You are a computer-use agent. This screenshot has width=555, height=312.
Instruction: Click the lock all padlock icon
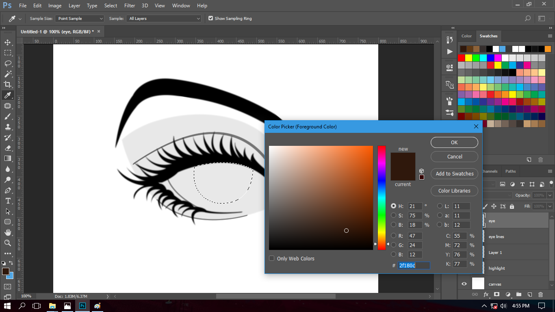[x=513, y=206]
